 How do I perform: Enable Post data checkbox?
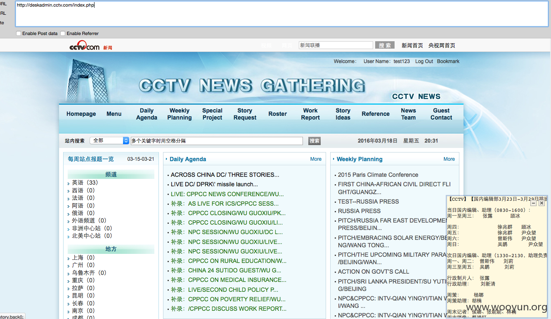pyautogui.click(x=19, y=33)
